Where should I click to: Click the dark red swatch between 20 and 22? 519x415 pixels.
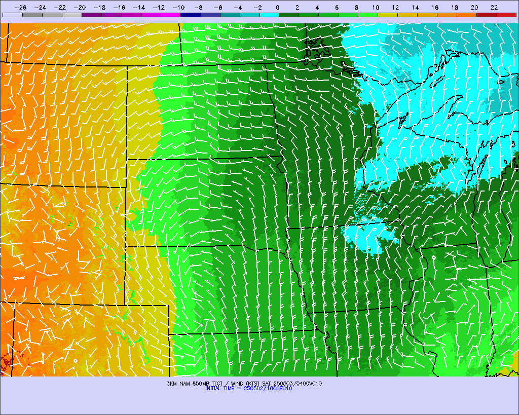pyautogui.click(x=487, y=15)
